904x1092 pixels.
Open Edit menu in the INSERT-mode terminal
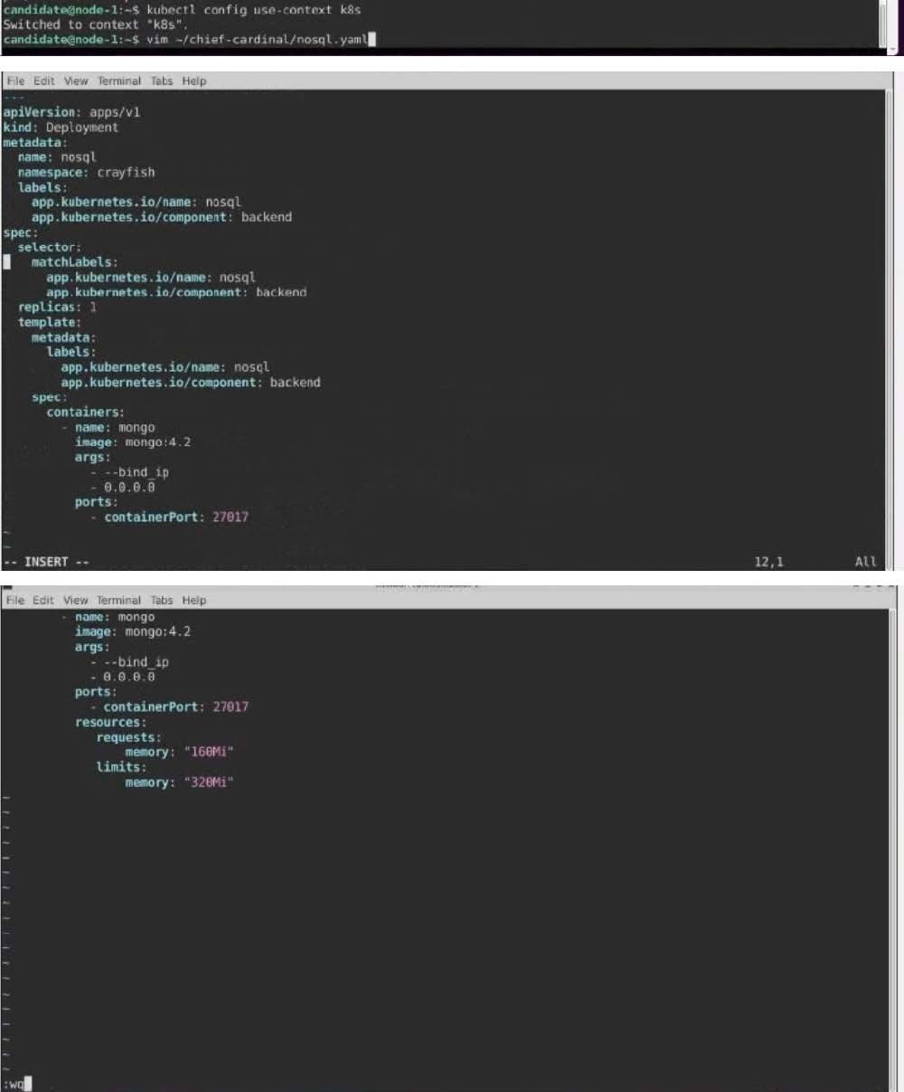click(x=43, y=81)
